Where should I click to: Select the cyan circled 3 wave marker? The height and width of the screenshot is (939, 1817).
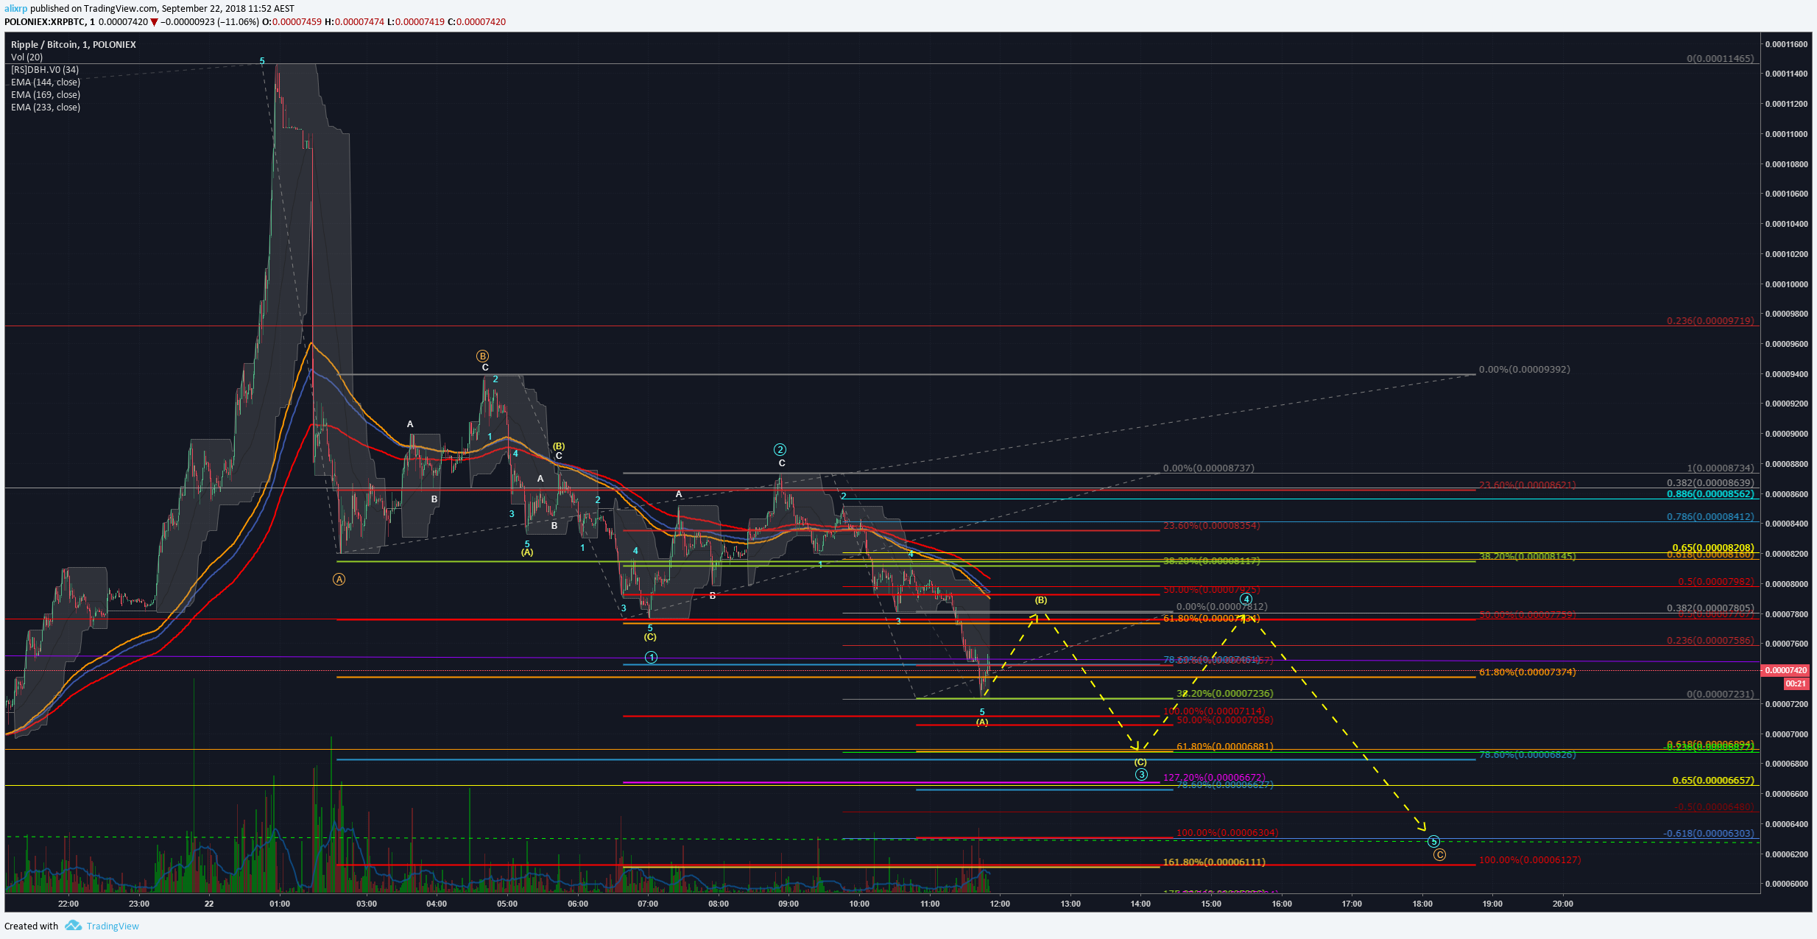pos(1140,774)
